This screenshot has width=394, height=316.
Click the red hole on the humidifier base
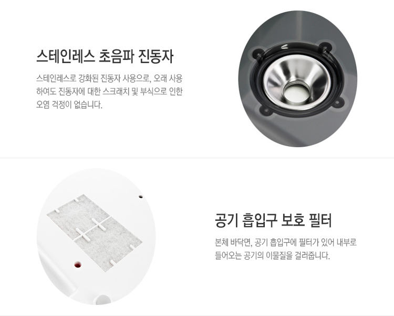click(x=78, y=264)
